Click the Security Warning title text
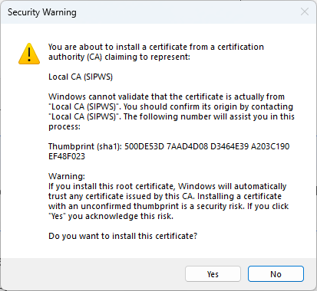 point(42,12)
